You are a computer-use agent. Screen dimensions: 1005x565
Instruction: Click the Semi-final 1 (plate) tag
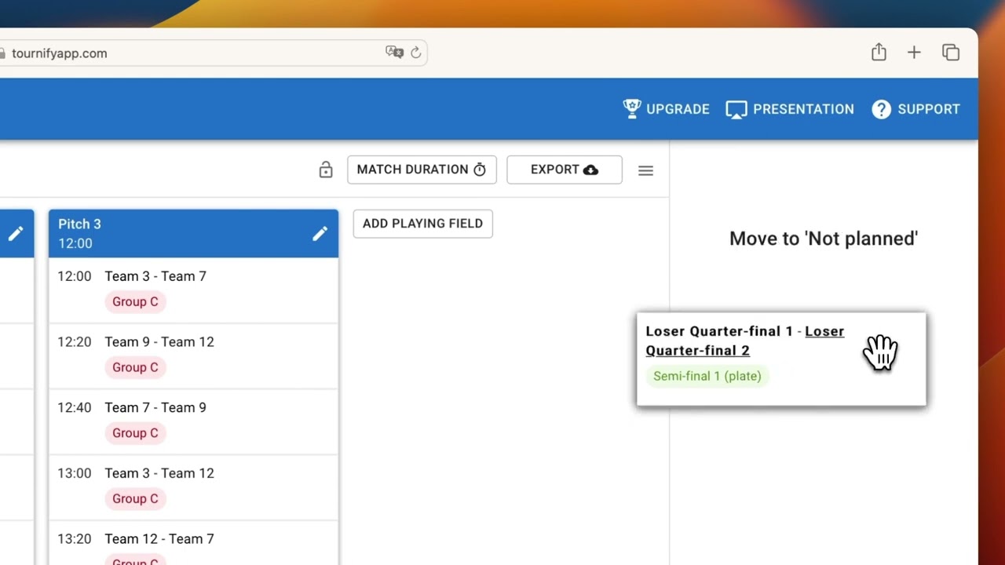pos(707,377)
